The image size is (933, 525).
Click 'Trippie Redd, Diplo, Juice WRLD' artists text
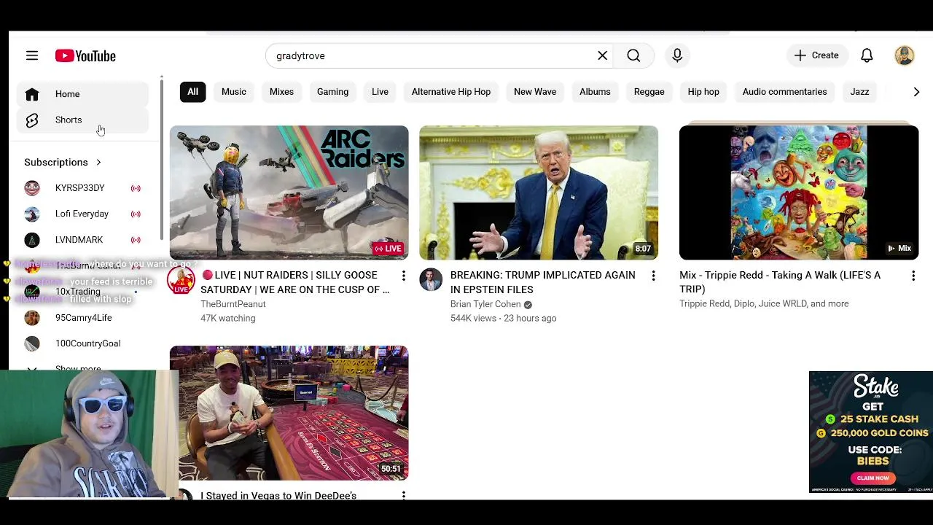[x=764, y=304]
